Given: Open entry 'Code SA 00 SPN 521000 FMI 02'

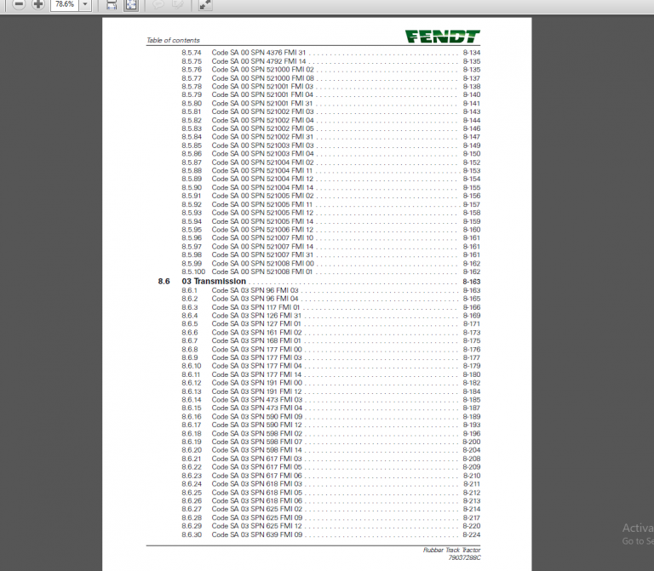Looking at the screenshot, I should click(262, 70).
